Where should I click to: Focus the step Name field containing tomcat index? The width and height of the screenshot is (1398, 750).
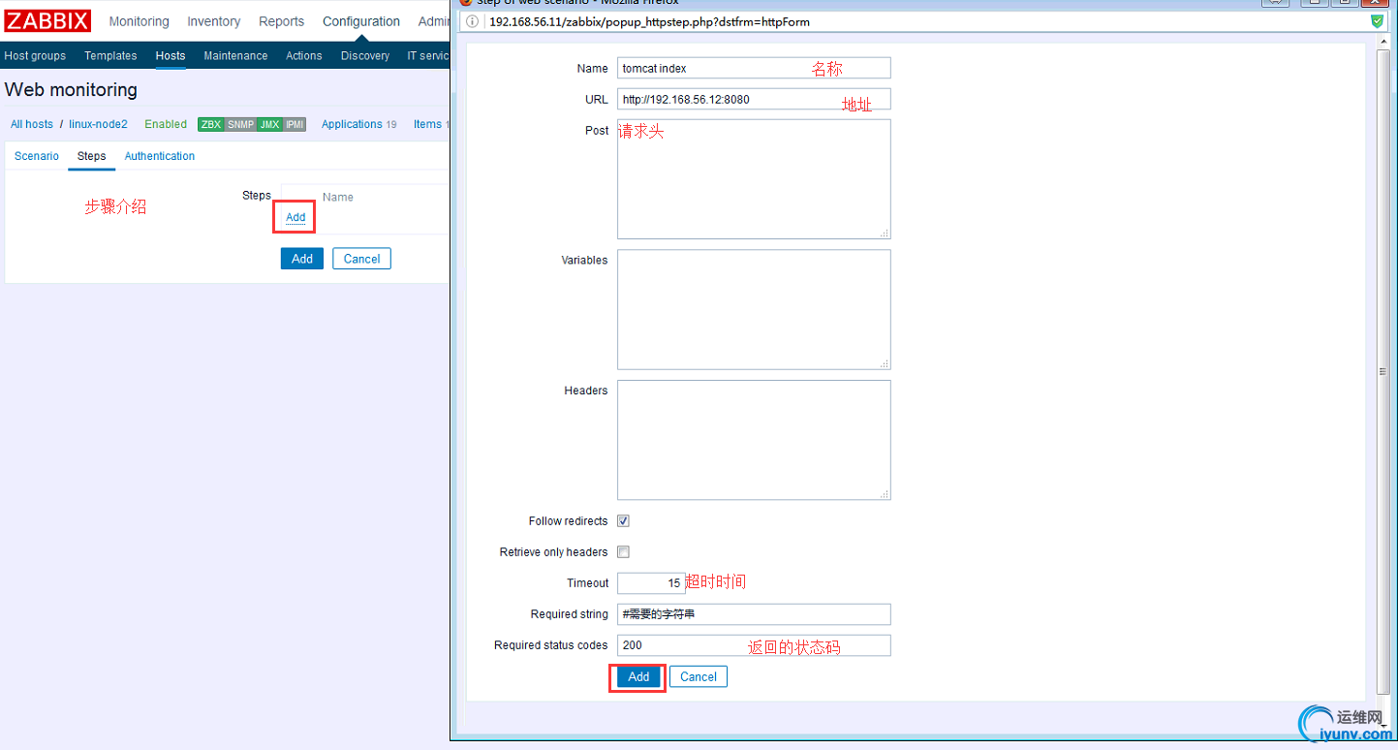tap(754, 68)
